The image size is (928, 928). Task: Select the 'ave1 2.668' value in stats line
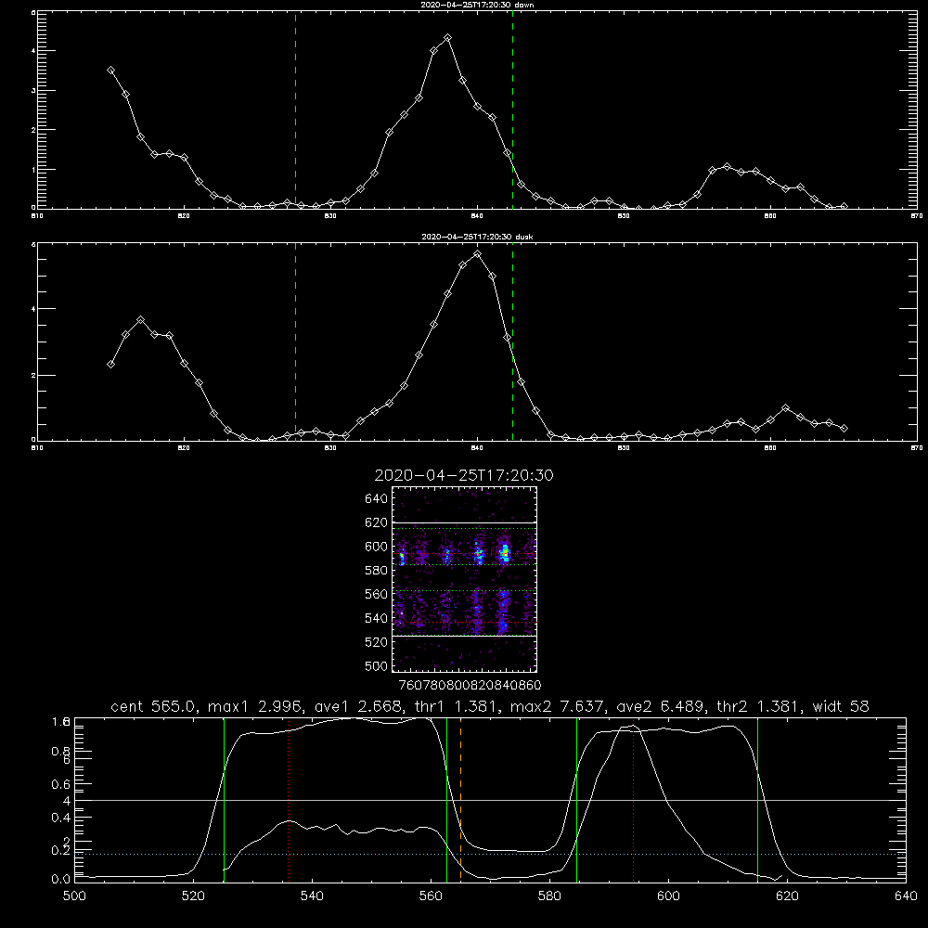[360, 706]
